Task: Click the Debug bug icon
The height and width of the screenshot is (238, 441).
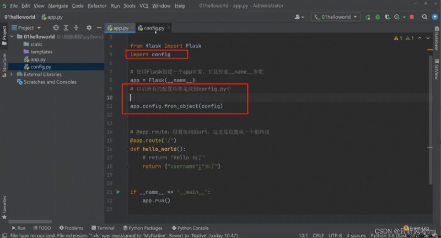Action: pyautogui.click(x=378, y=17)
